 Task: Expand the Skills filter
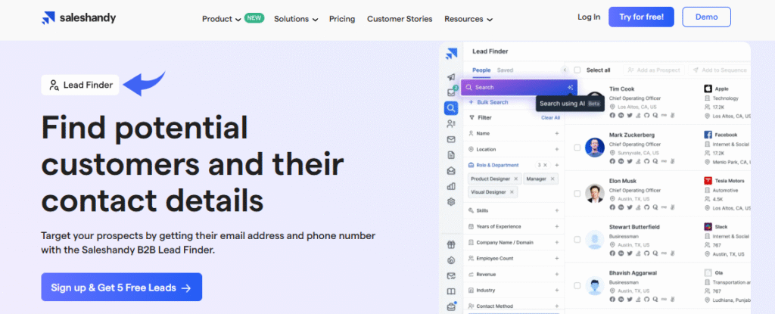pos(557,210)
